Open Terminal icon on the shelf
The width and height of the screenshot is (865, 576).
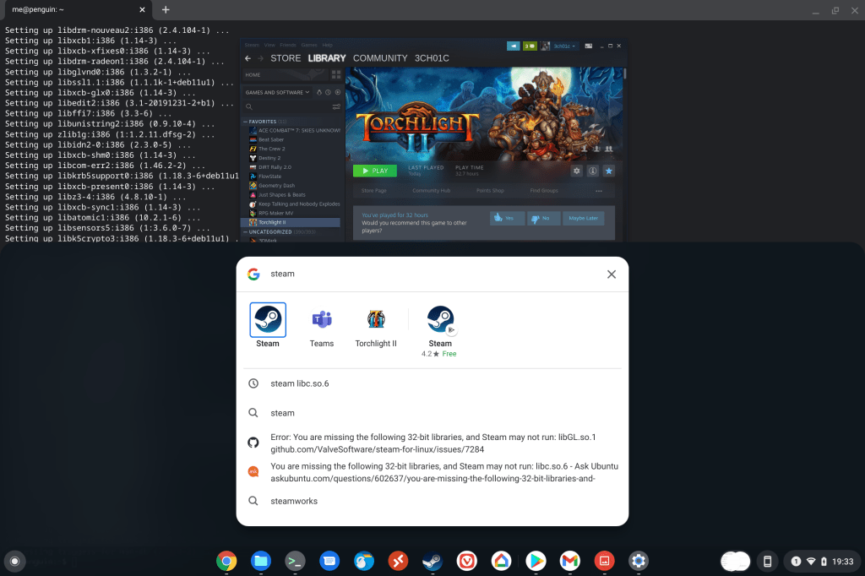tap(295, 560)
